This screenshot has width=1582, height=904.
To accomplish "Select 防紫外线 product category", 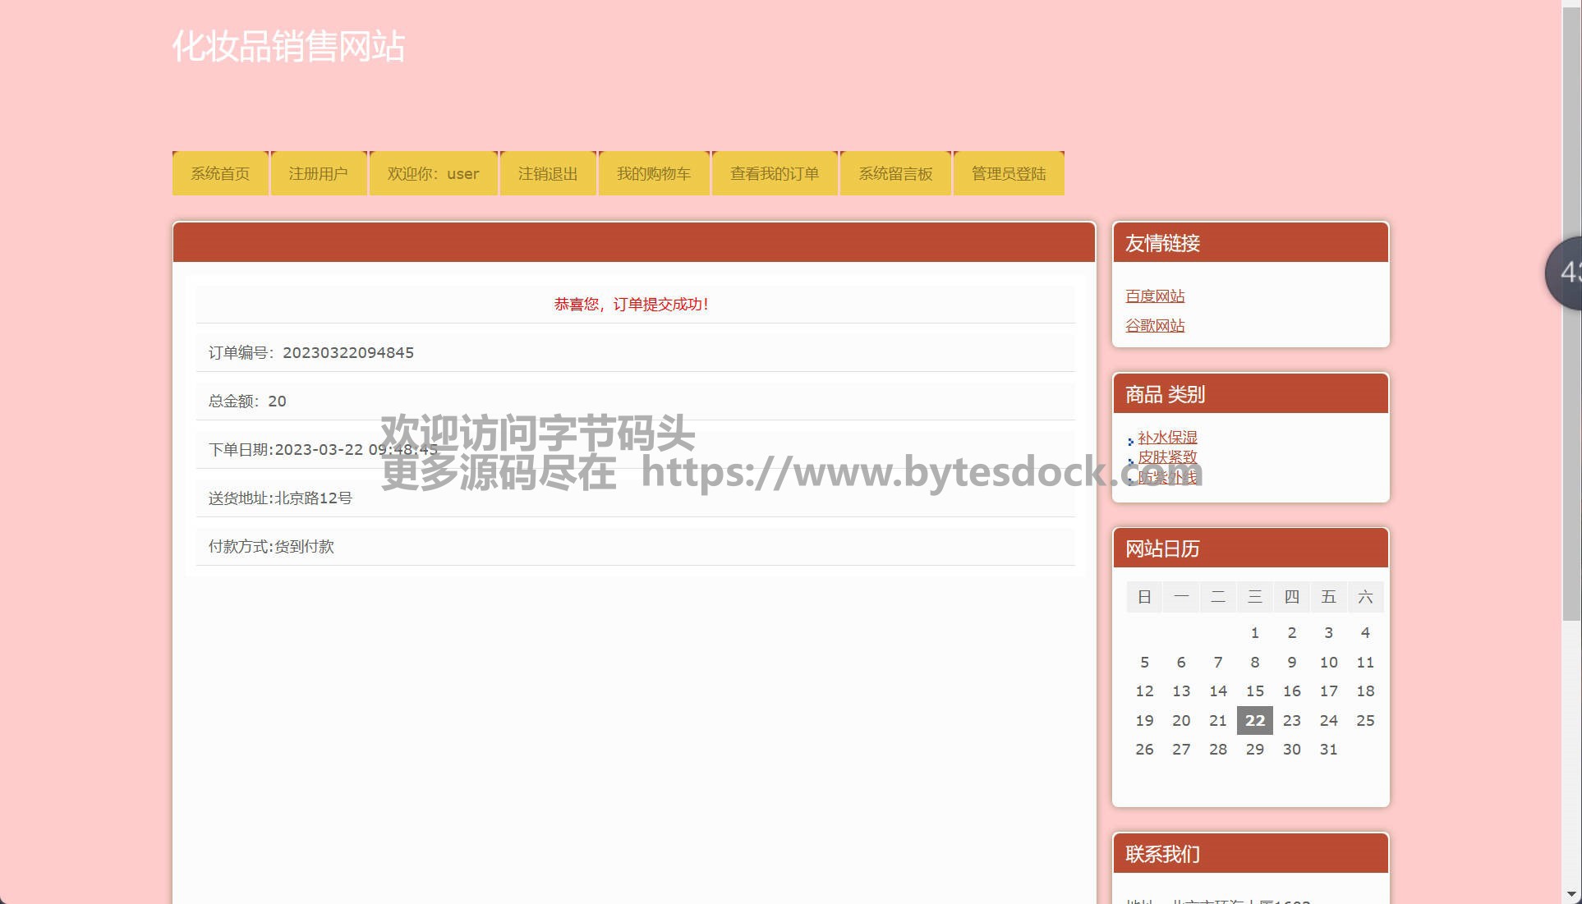I will tap(1167, 477).
